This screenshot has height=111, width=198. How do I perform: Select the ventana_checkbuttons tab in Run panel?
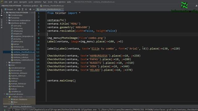point(22,107)
